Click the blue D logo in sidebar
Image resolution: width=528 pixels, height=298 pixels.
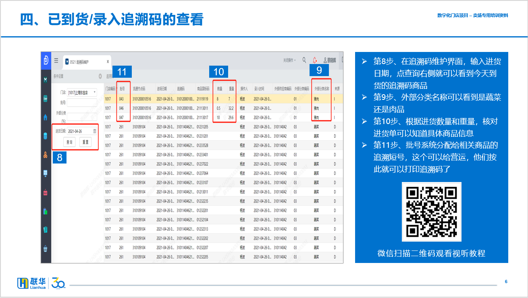click(46, 60)
